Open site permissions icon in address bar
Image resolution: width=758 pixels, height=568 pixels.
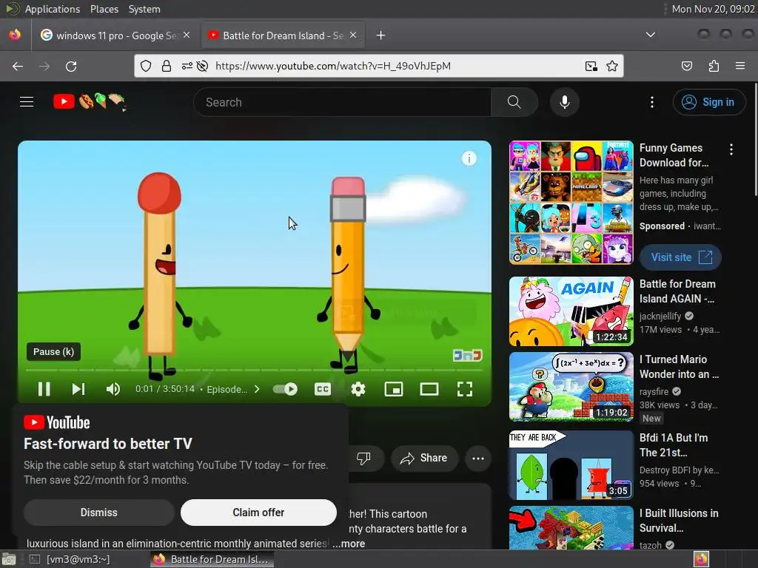187,66
